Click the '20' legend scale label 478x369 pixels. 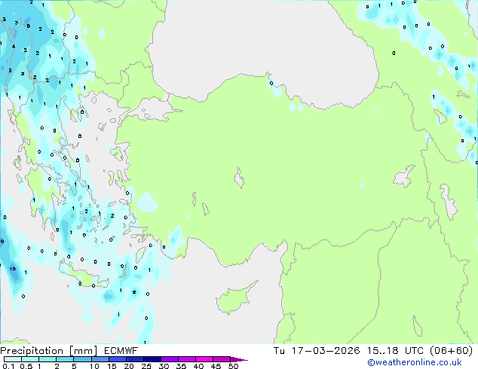(x=129, y=366)
